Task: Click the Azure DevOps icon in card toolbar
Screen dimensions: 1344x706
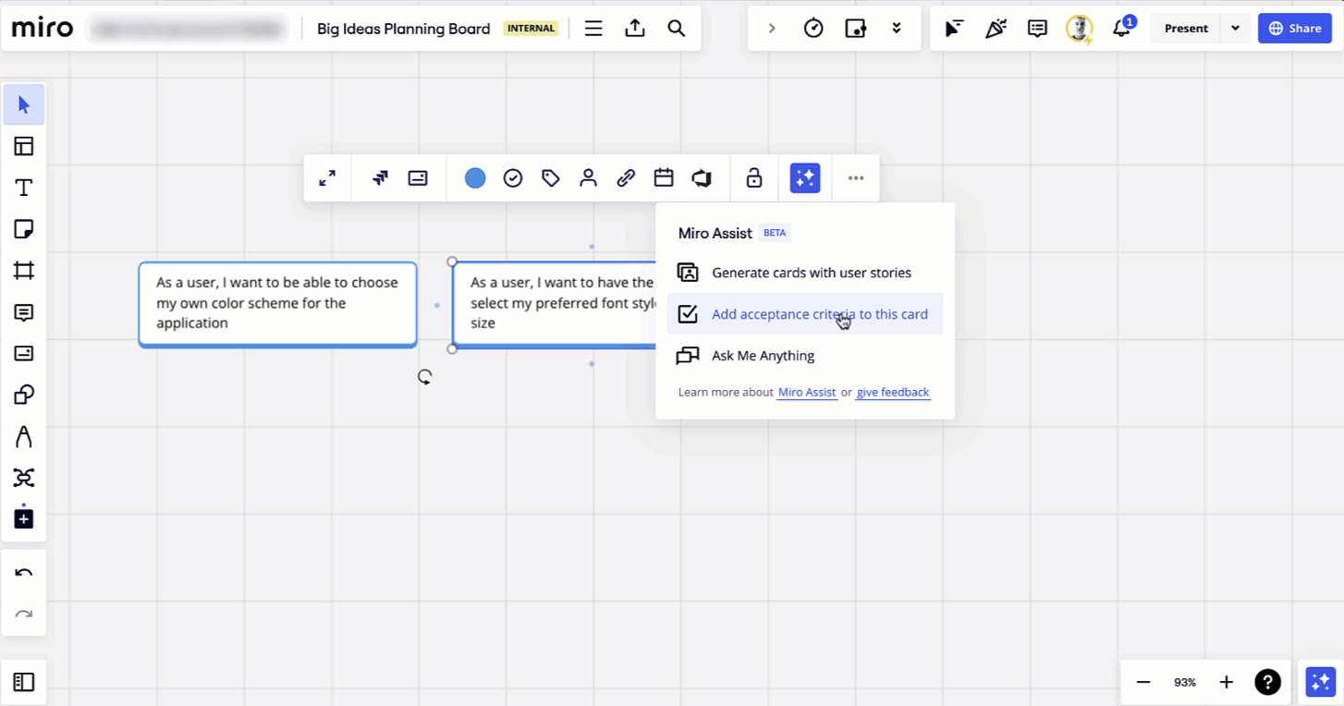Action: (702, 178)
